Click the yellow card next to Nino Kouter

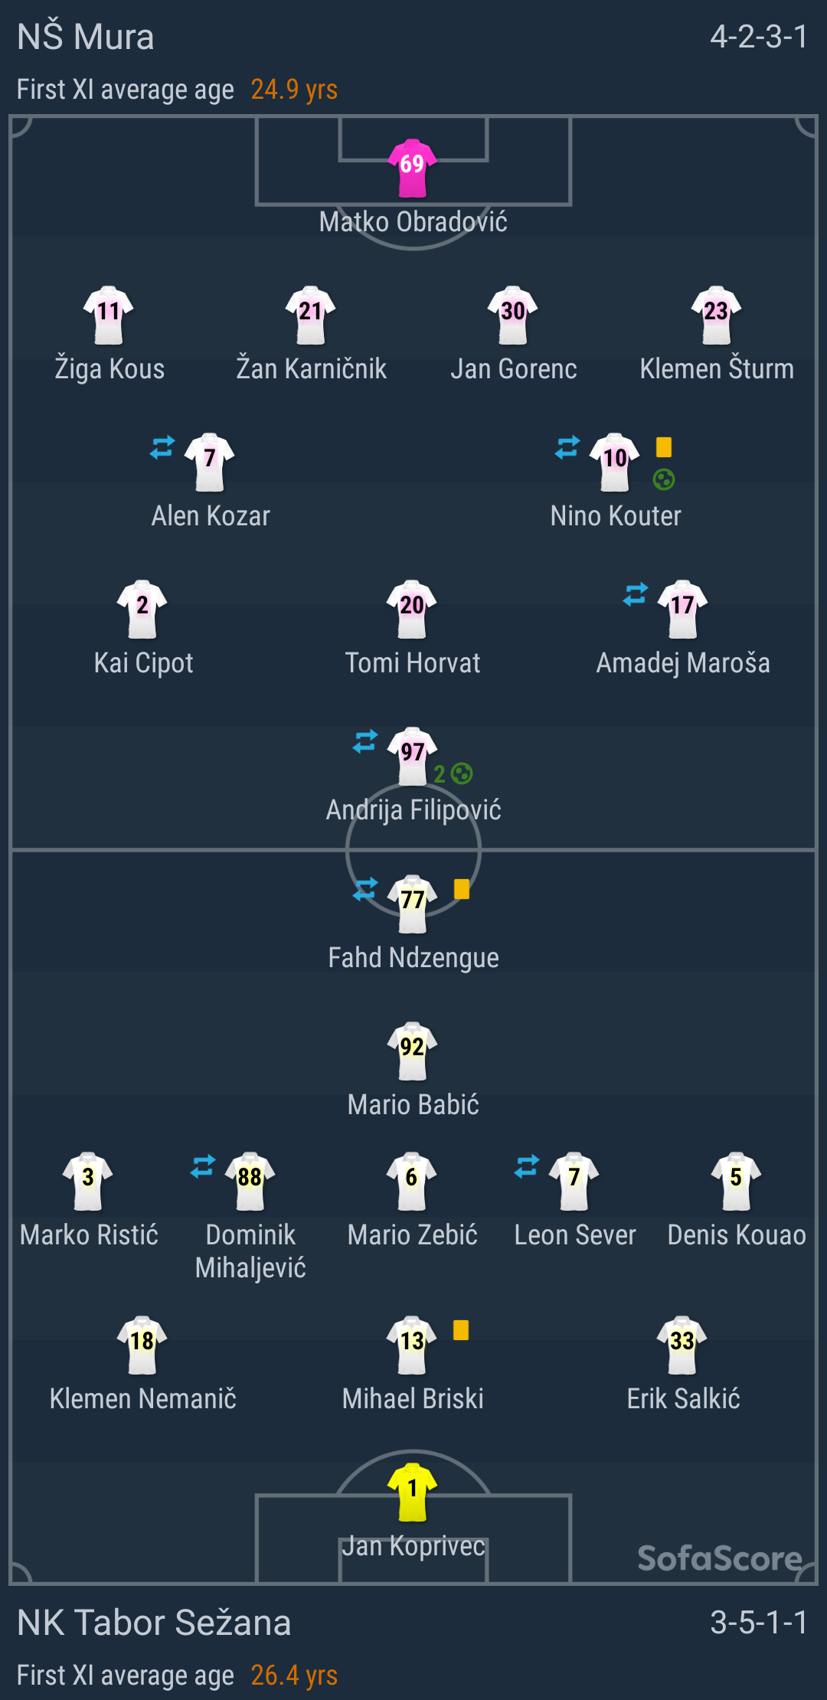(664, 447)
